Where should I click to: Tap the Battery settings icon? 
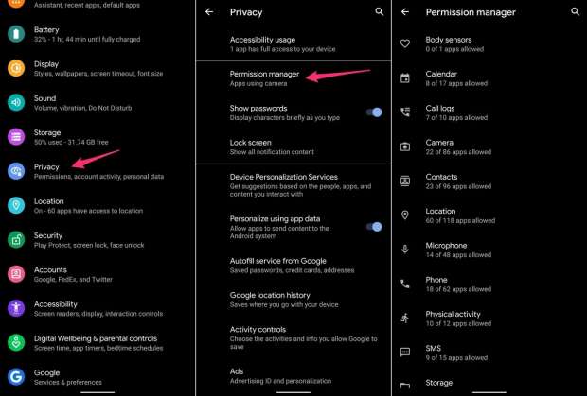pyautogui.click(x=17, y=35)
